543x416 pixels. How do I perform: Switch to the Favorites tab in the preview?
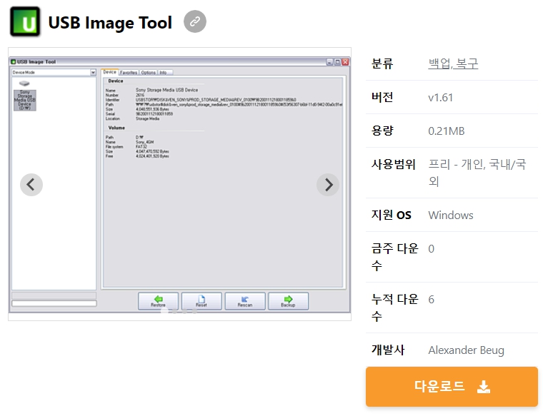129,73
